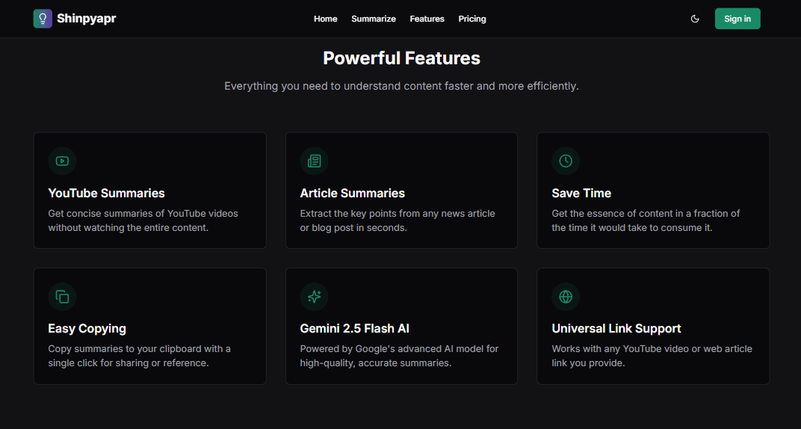The height and width of the screenshot is (429, 801).
Task: Click the Shinpyapr lightbulb logo icon
Action: [43, 19]
